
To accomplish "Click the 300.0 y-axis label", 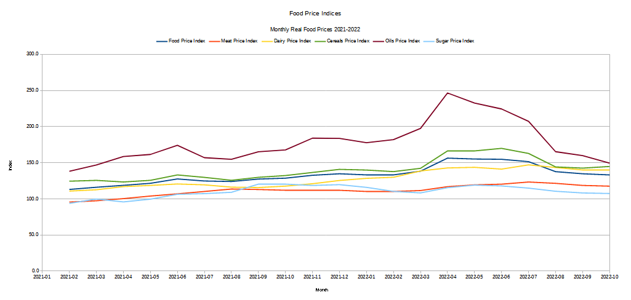I will click(33, 54).
